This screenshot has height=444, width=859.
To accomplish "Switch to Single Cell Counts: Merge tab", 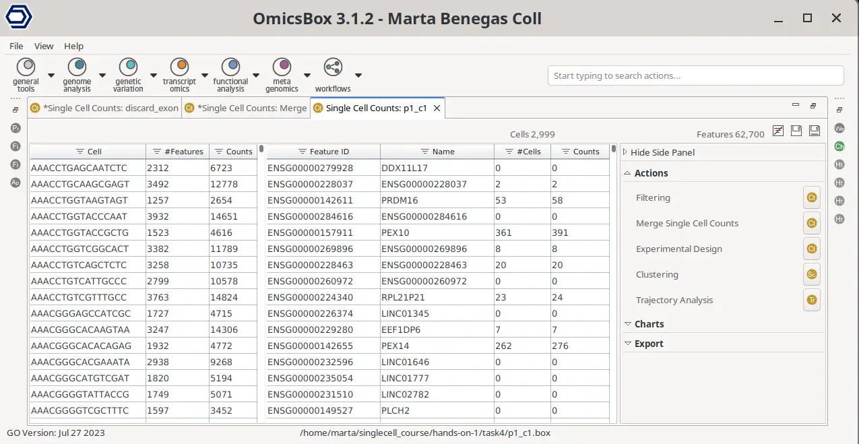I will point(245,108).
